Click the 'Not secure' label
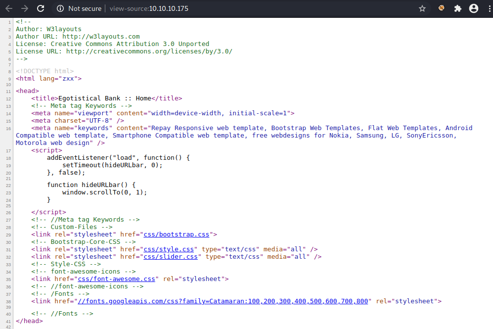493x329 pixels. click(85, 8)
